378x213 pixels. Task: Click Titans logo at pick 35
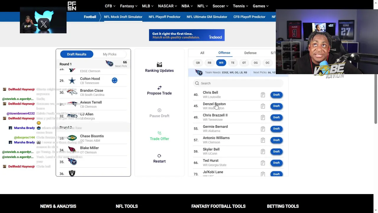(x=72, y=162)
